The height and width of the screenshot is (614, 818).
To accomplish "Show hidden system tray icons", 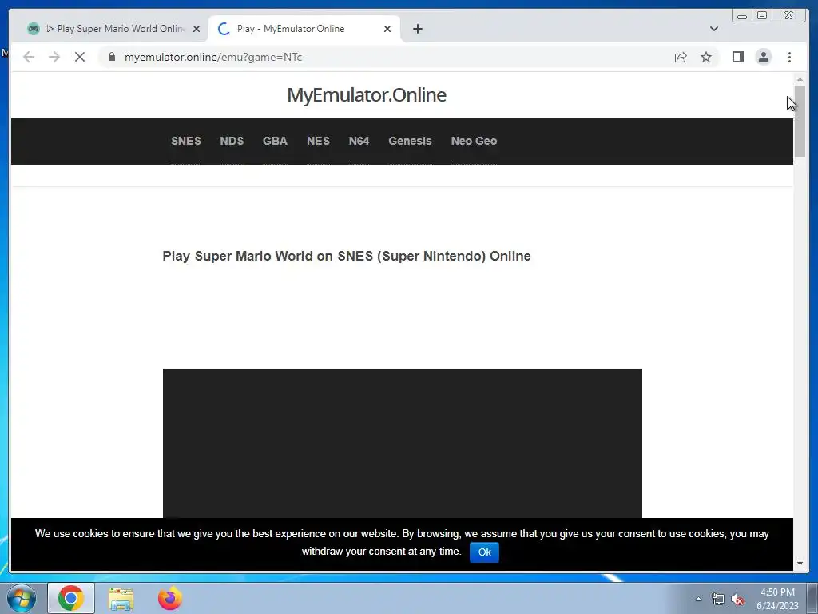I will point(698,599).
